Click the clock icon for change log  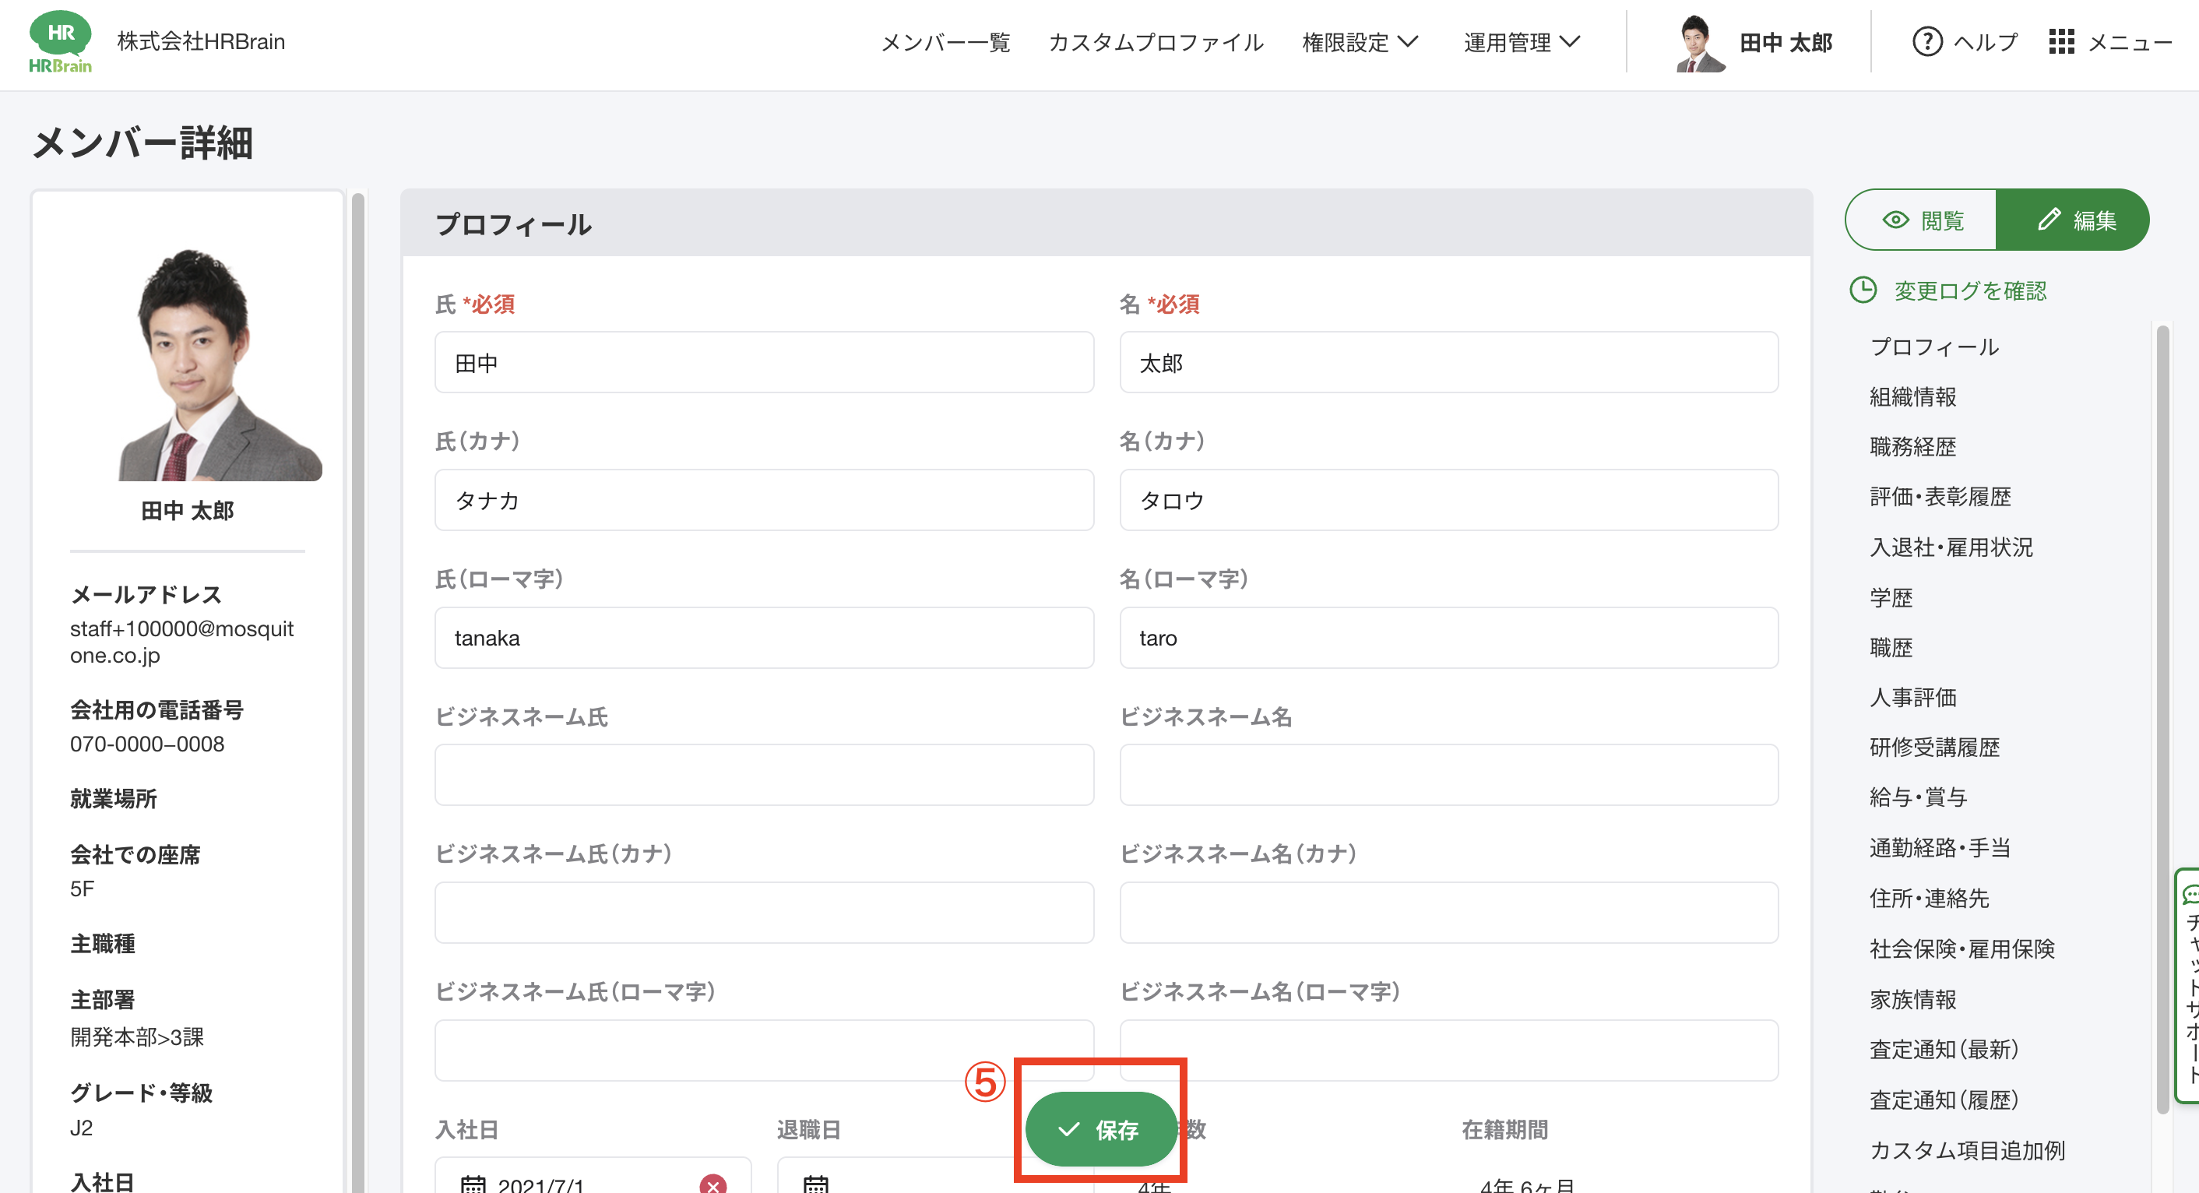click(1863, 290)
